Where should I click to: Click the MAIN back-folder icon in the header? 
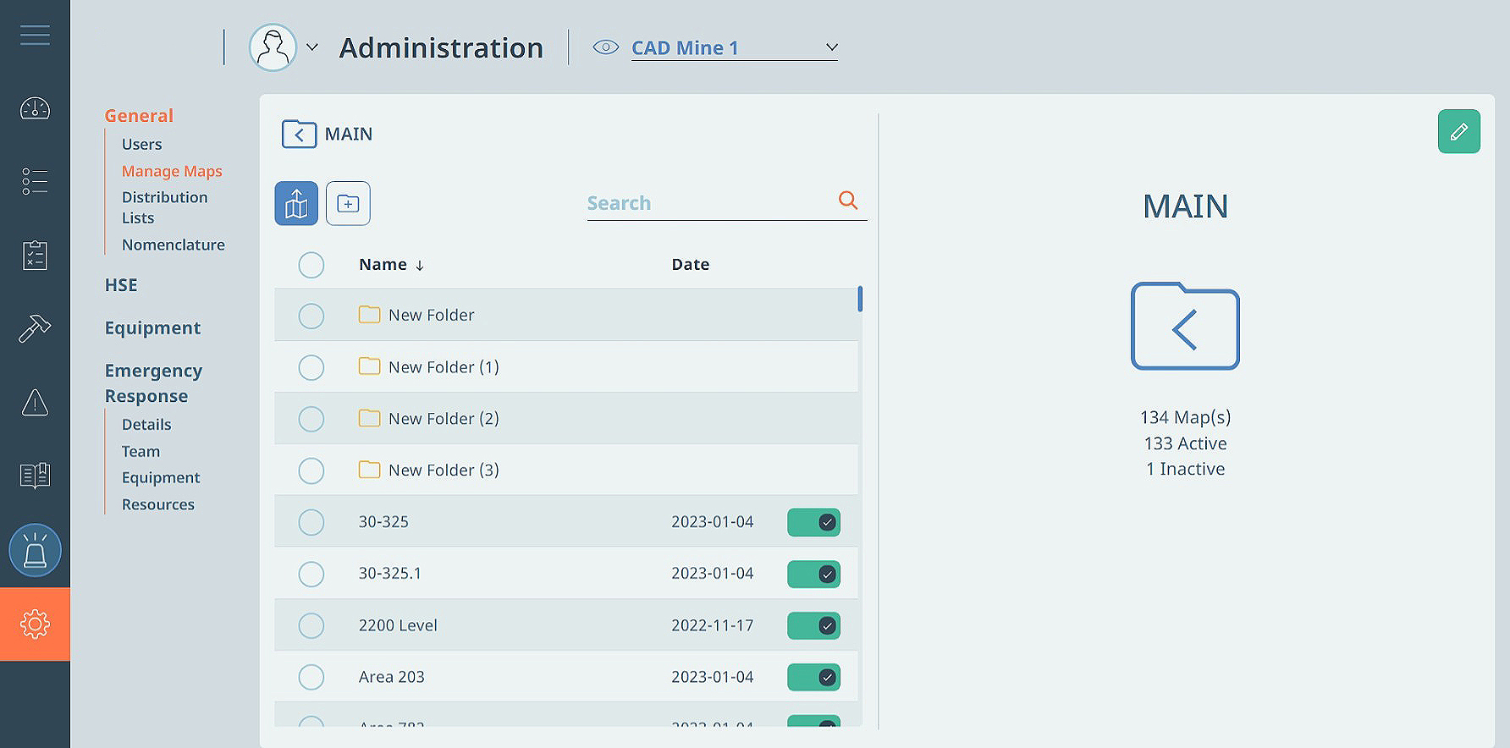pos(299,134)
